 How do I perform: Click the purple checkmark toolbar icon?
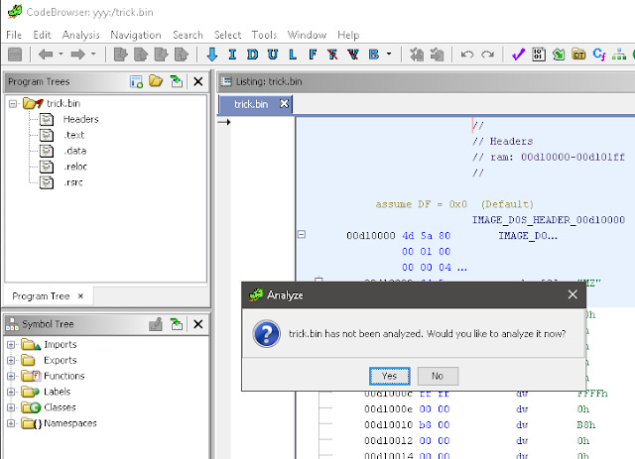(518, 55)
